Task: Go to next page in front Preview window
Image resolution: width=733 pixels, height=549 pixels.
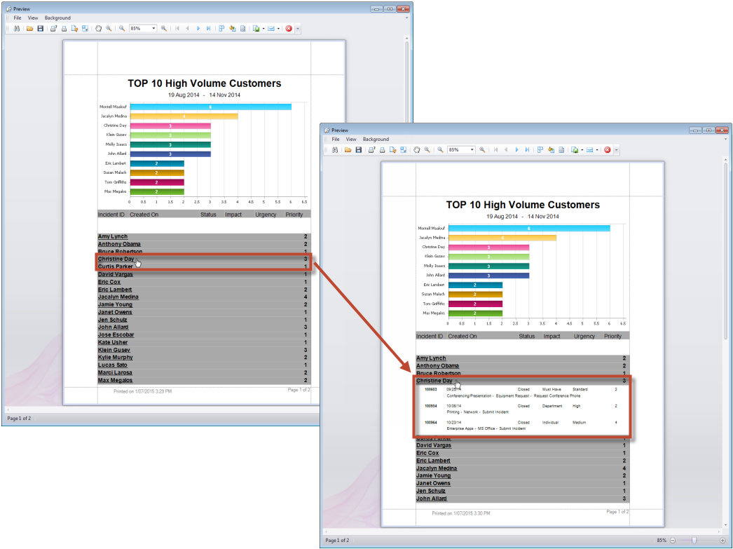Action: click(x=516, y=150)
